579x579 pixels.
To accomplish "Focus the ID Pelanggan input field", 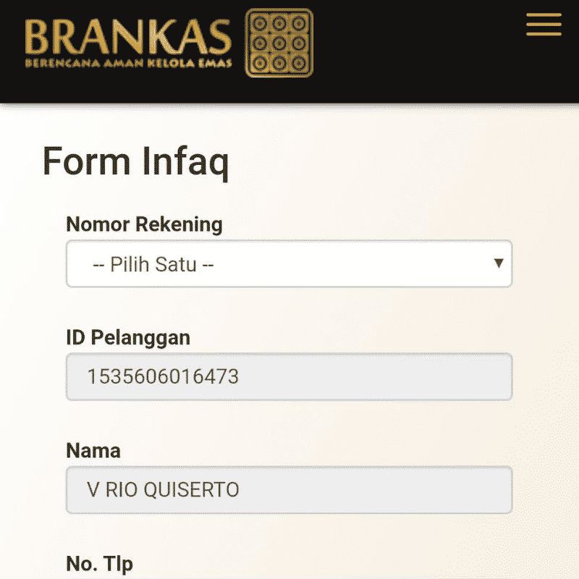I will pyautogui.click(x=289, y=376).
